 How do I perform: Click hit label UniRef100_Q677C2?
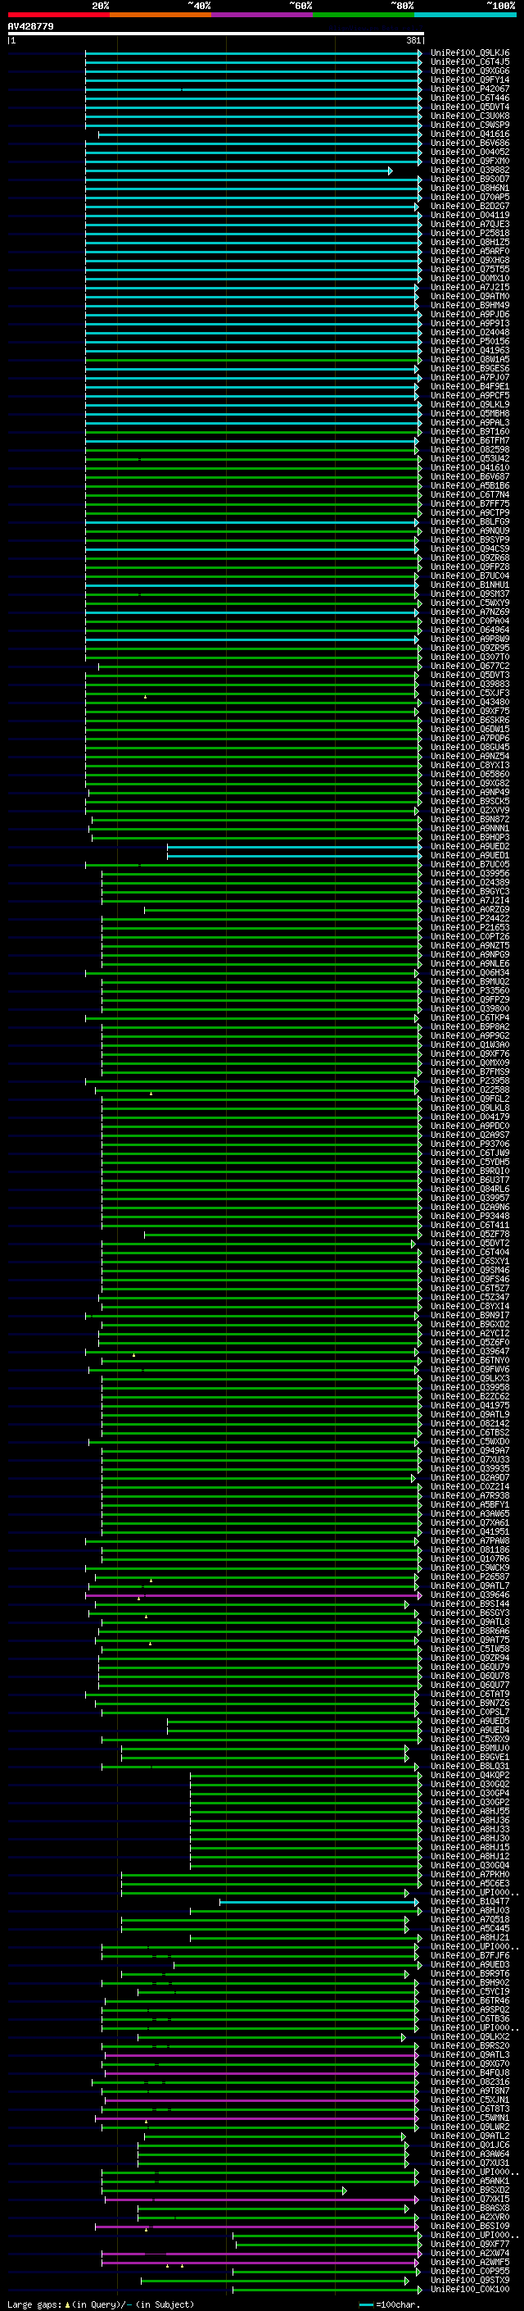pyautogui.click(x=470, y=666)
